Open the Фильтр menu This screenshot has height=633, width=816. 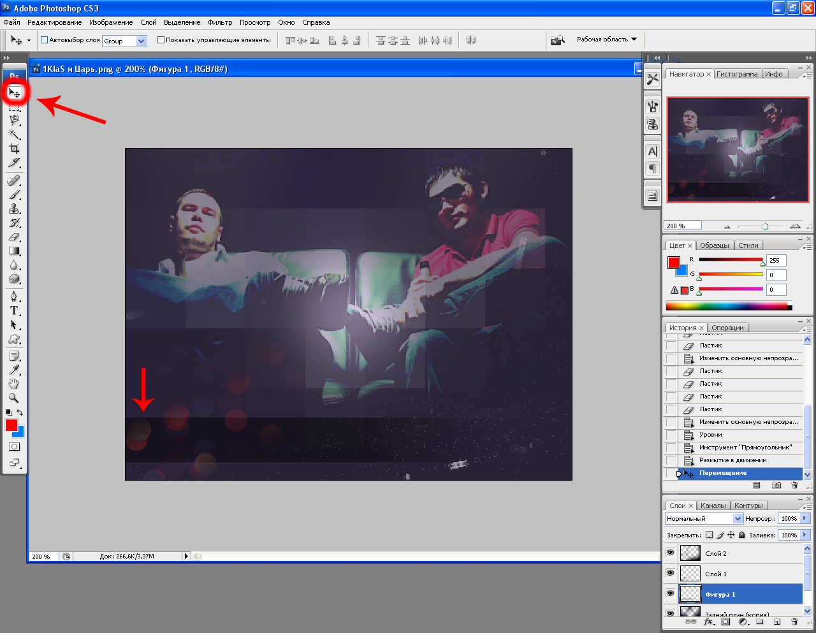pyautogui.click(x=220, y=22)
